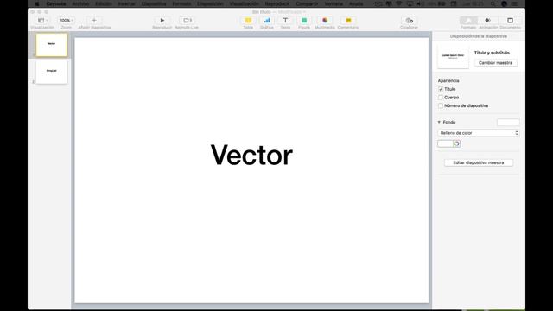
Task: Click the volume icon in menu bar
Action: click(x=420, y=3)
